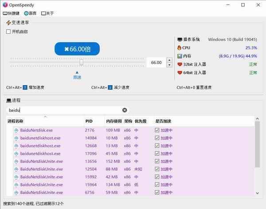Click the 32bit injector heart icon

[x=180, y=64]
